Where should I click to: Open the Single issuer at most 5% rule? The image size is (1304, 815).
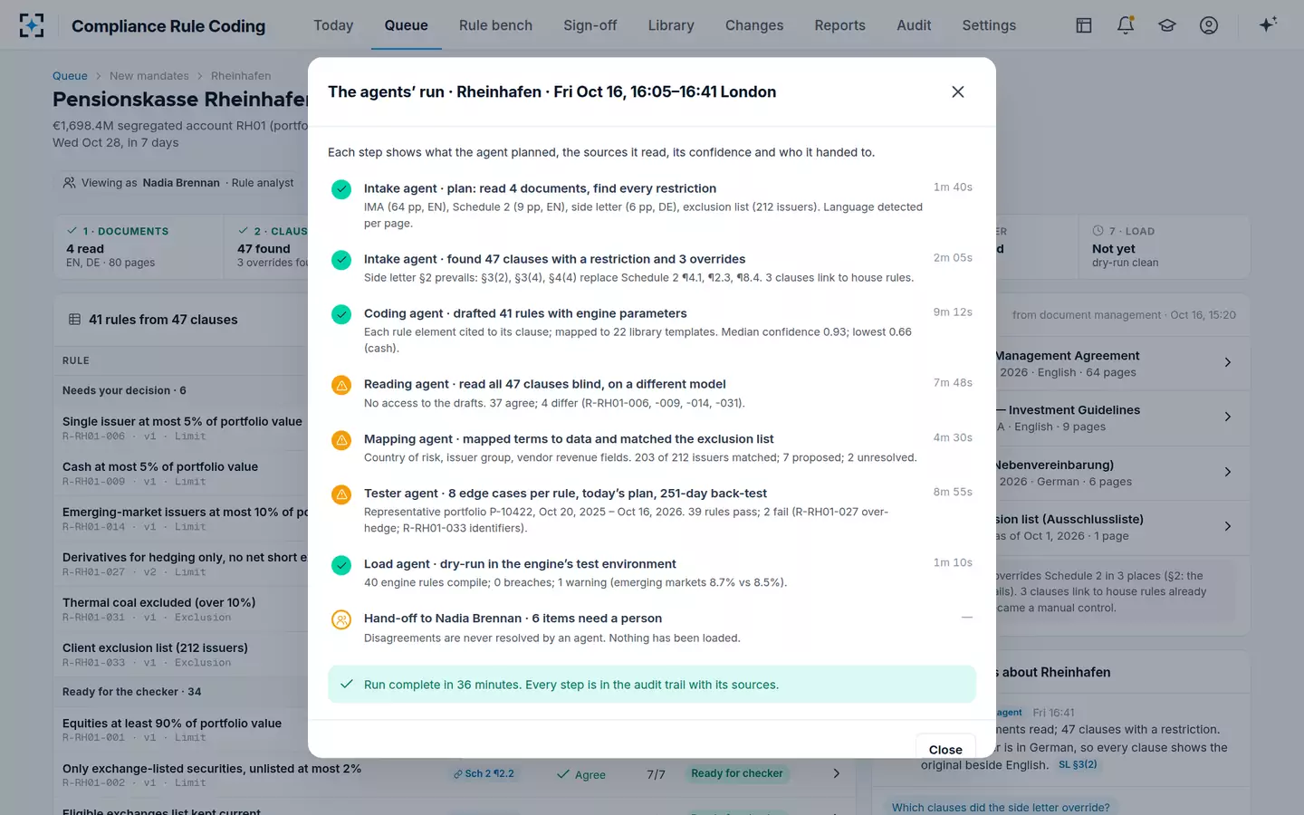point(182,421)
